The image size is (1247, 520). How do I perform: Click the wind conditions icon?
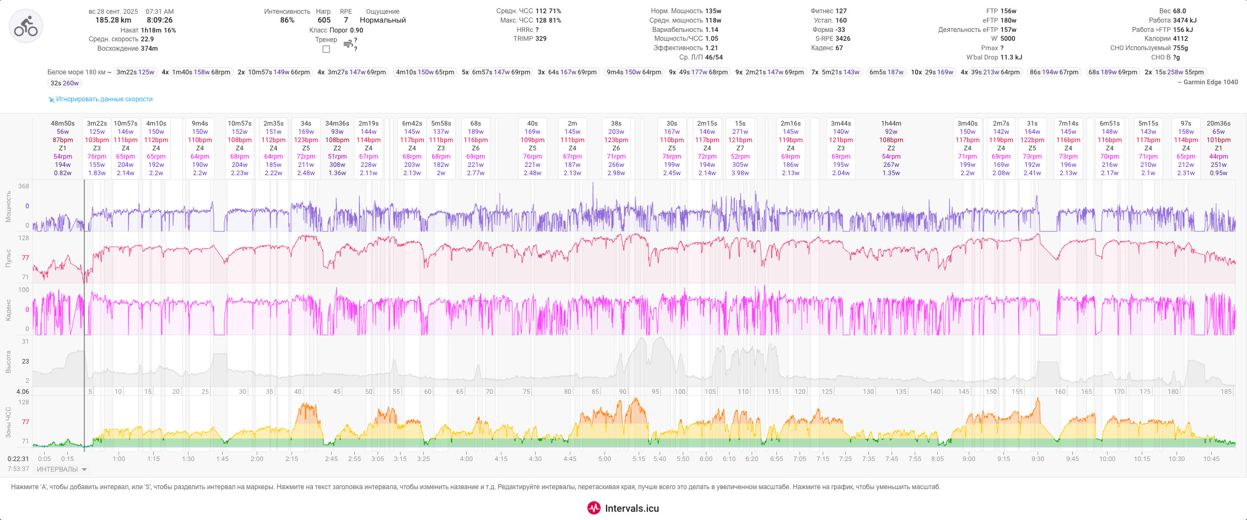click(348, 44)
